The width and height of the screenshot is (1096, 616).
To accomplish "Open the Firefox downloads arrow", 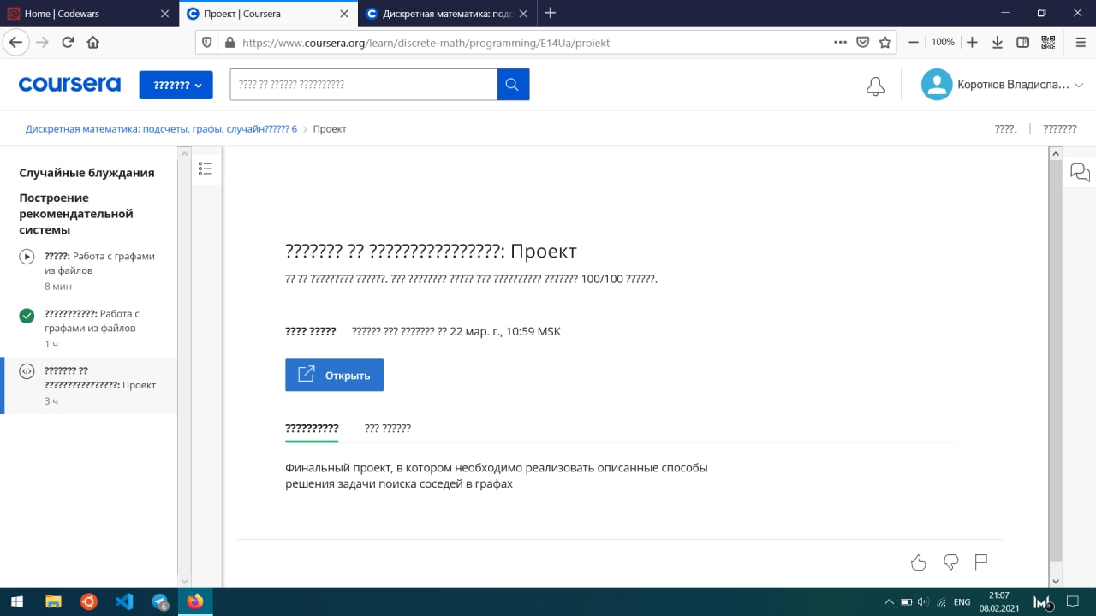I will (x=998, y=42).
